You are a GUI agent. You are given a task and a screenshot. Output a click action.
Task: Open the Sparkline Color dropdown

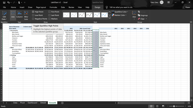click(x=120, y=12)
